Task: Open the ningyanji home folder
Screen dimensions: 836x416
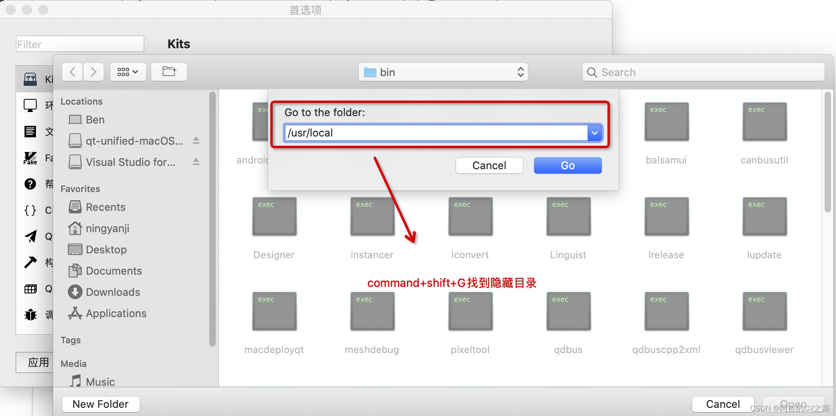Action: point(98,228)
